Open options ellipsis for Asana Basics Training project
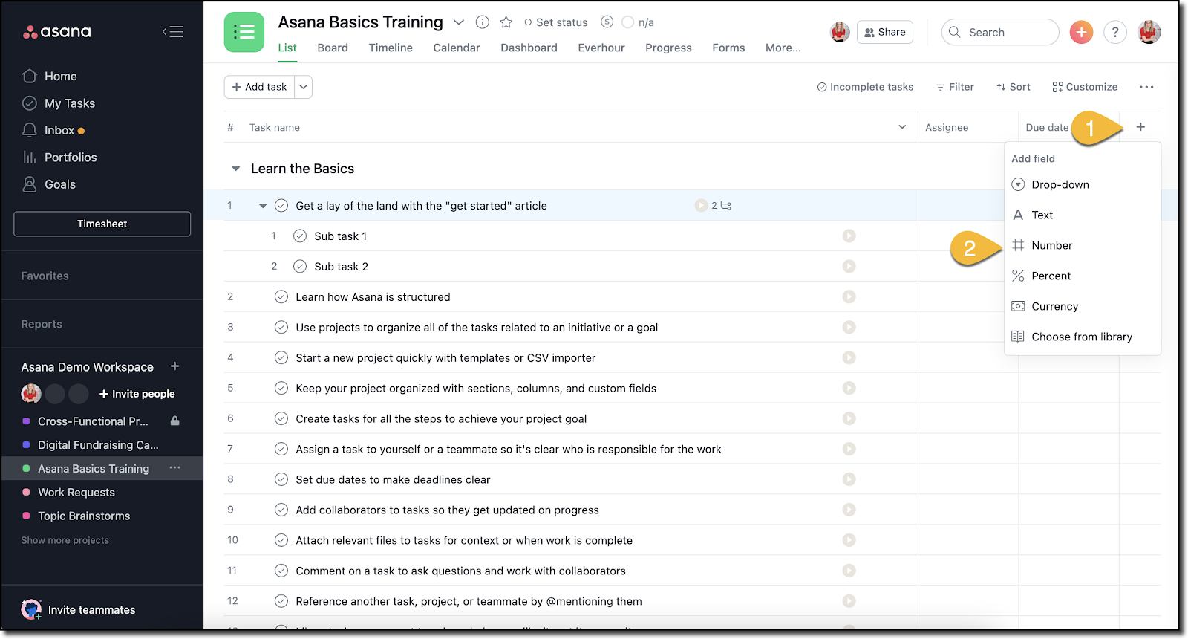1188x639 pixels. pyautogui.click(x=175, y=468)
